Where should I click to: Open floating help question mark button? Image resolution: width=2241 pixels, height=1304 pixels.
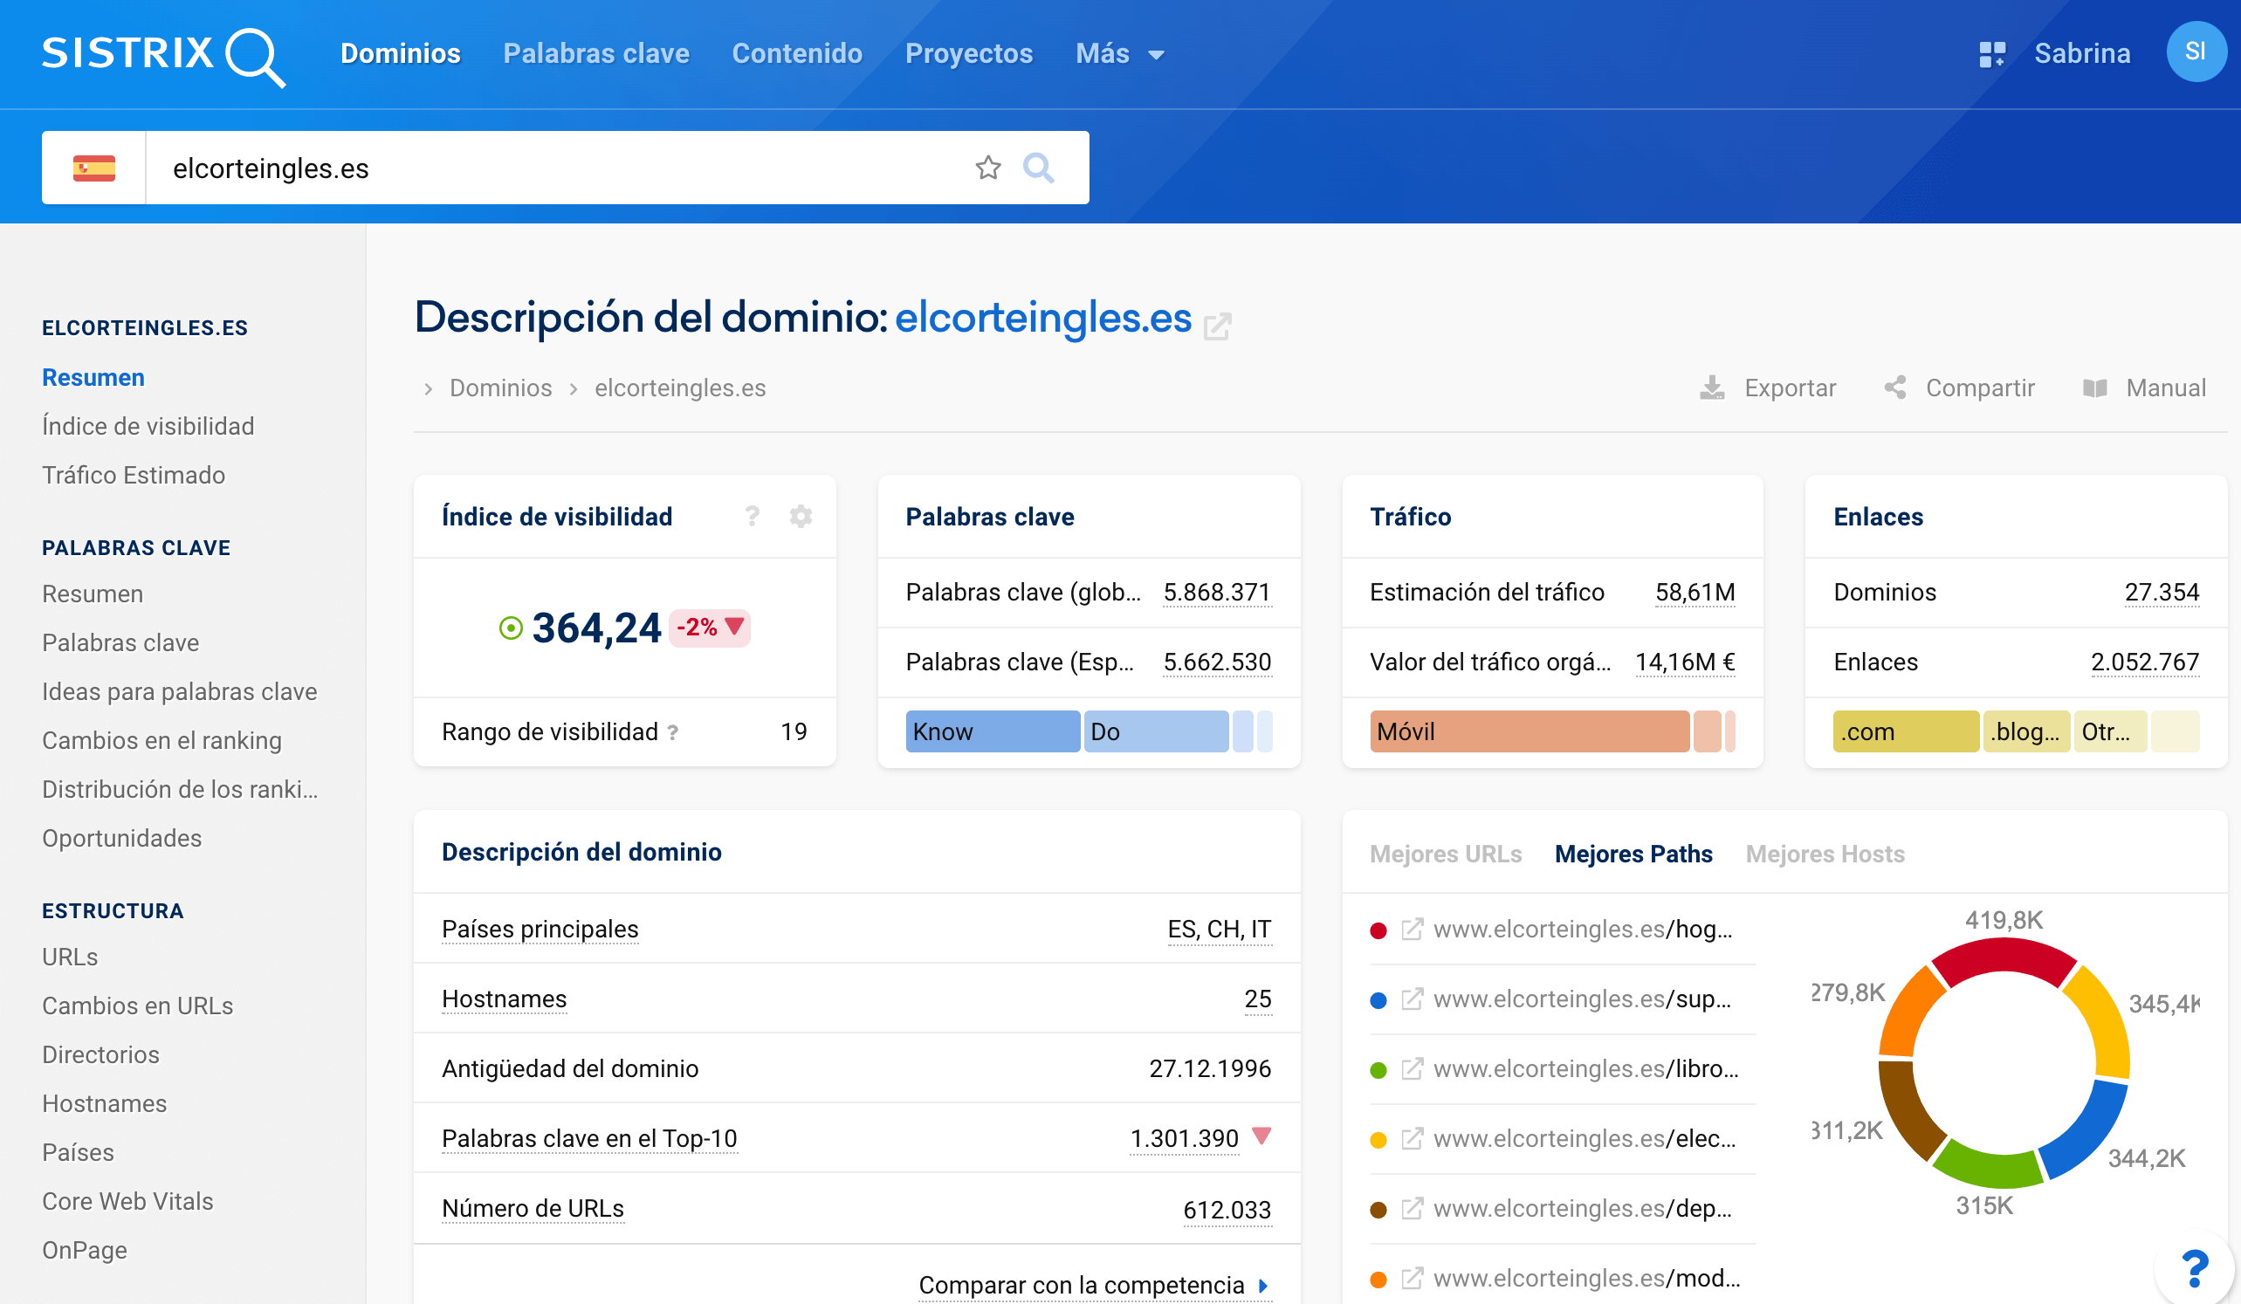coord(2194,1267)
